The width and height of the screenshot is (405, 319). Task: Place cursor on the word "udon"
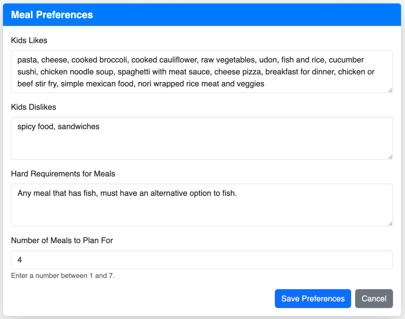click(x=268, y=60)
